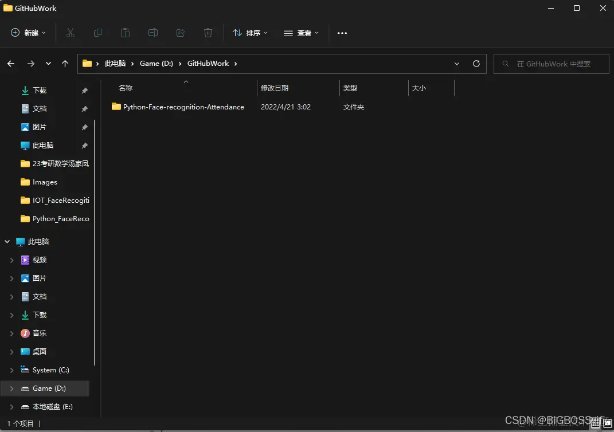This screenshot has width=614, height=432.
Task: Click the folder icon in address bar
Action: [87, 64]
